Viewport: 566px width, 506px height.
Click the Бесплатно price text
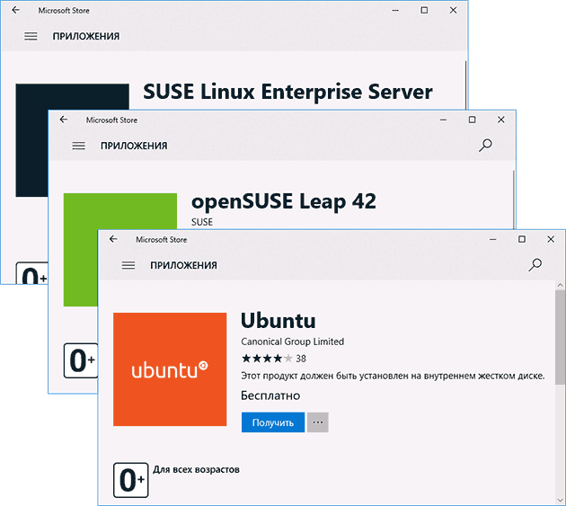point(270,395)
